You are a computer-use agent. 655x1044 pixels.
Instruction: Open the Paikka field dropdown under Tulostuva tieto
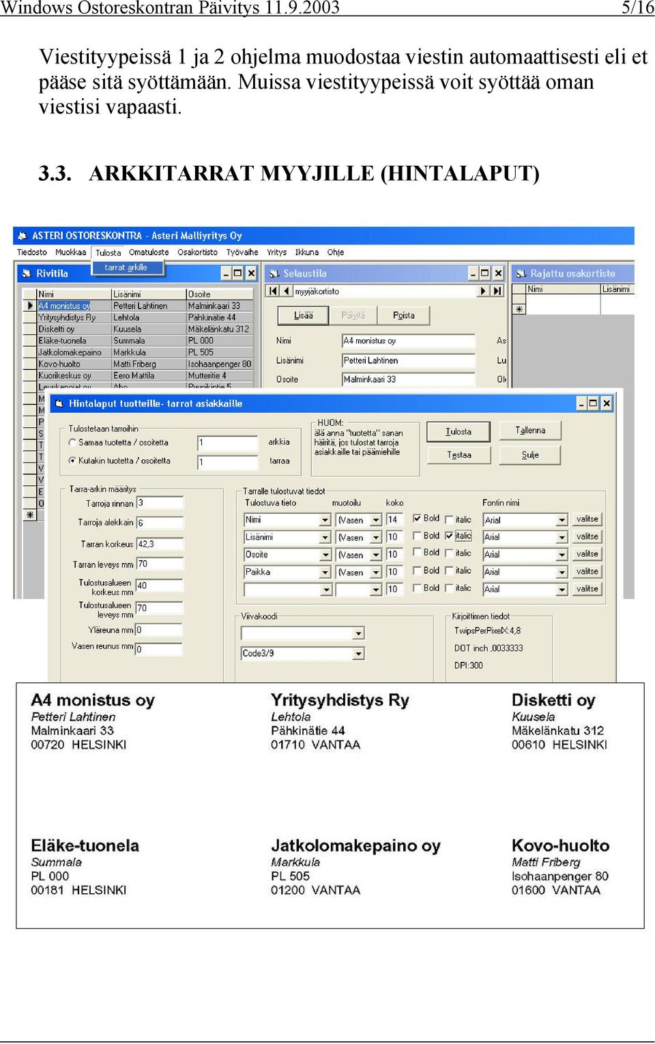325,572
